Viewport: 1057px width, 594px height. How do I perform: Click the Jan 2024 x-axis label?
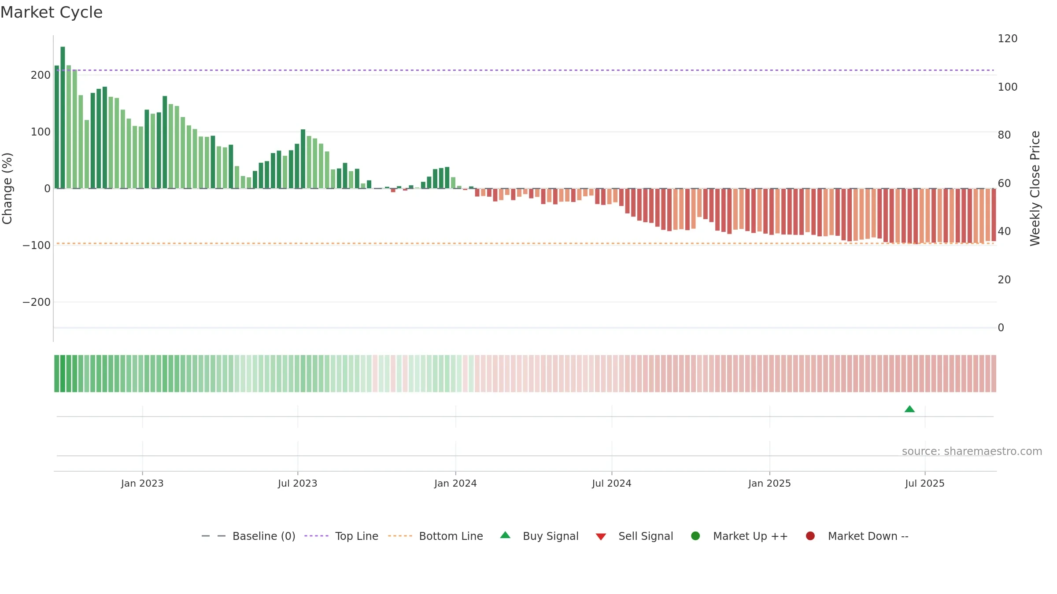click(455, 483)
